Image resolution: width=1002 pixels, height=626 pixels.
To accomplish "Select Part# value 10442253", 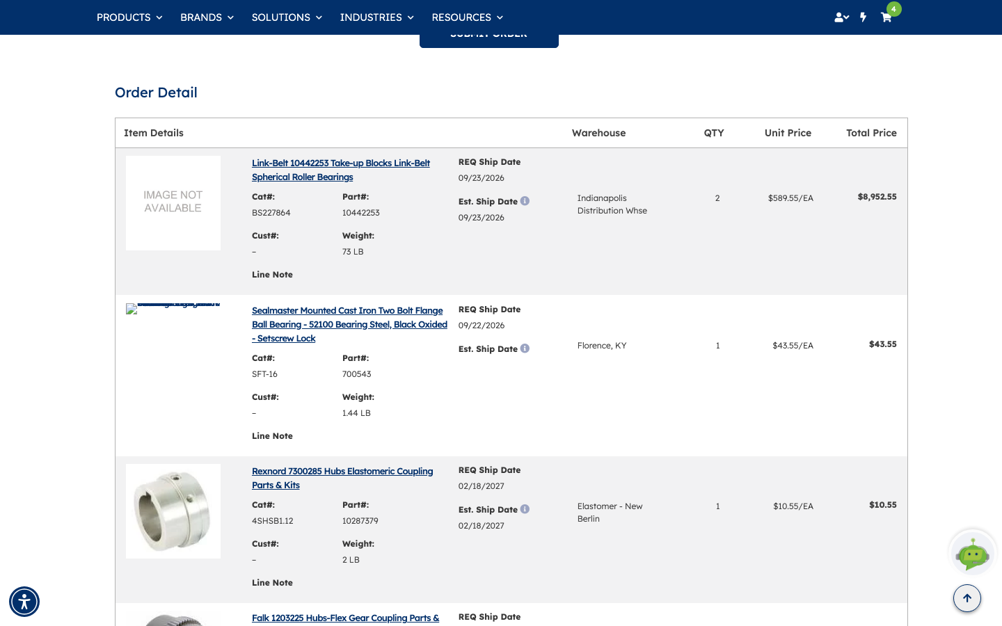I will (x=361, y=213).
